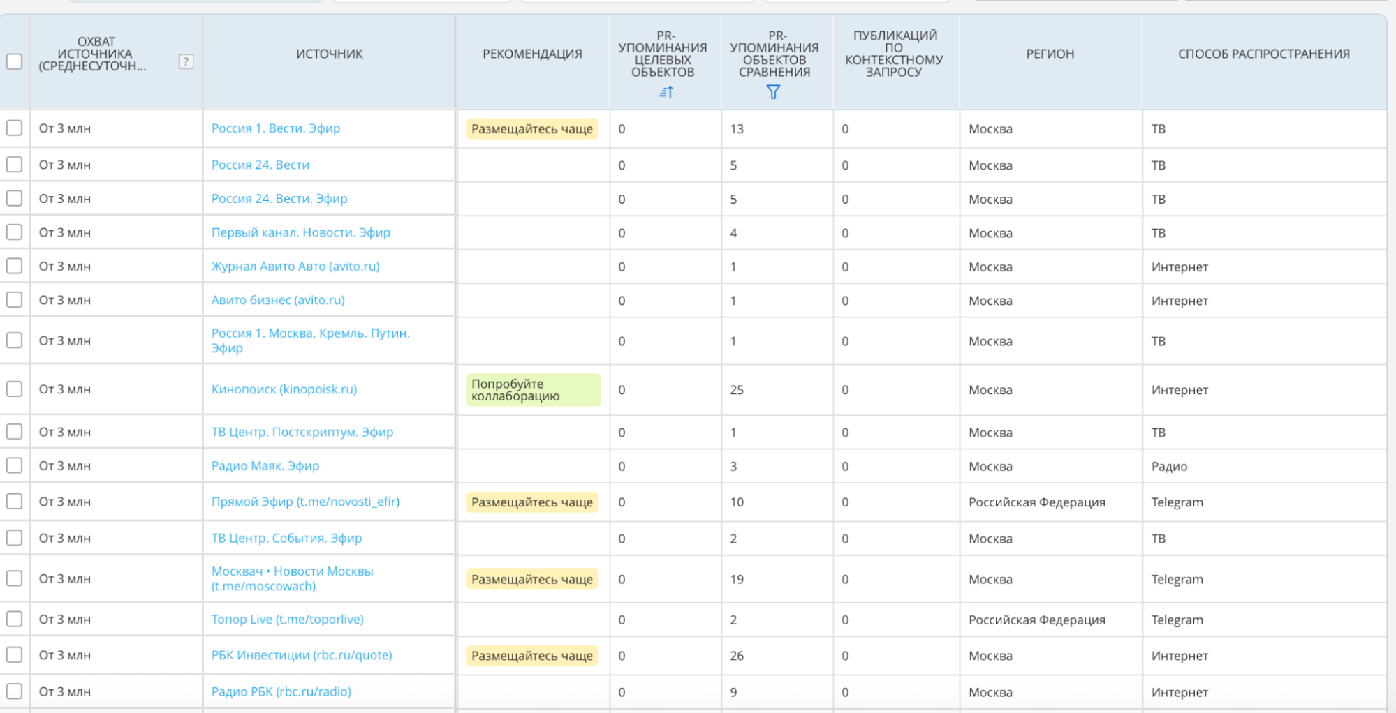
Task: Open the Россия 24. Вести source link
Action: (x=260, y=165)
